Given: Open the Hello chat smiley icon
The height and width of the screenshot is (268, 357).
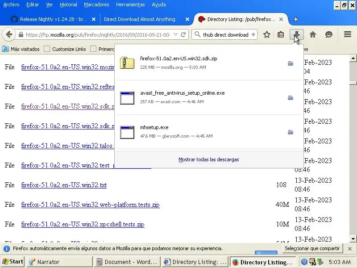Looking at the screenshot, I should pyautogui.click(x=329, y=35).
